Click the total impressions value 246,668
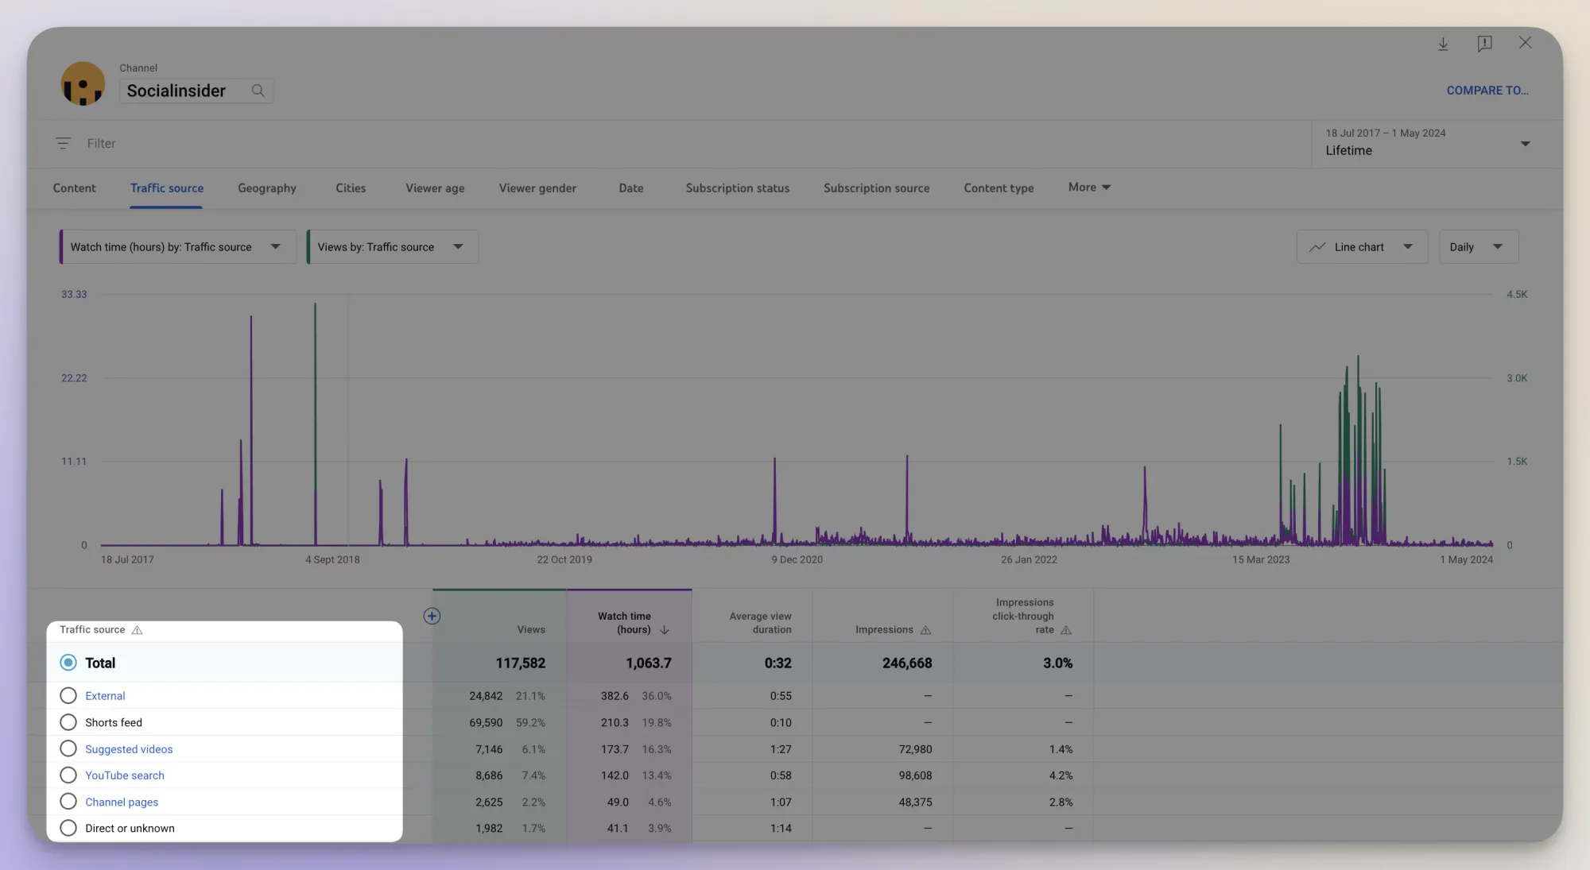Screen dimensions: 1590x870 tap(907, 663)
